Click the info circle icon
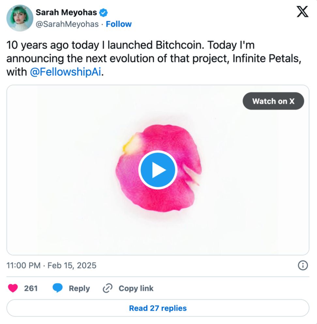The height and width of the screenshot is (324, 317). [303, 266]
